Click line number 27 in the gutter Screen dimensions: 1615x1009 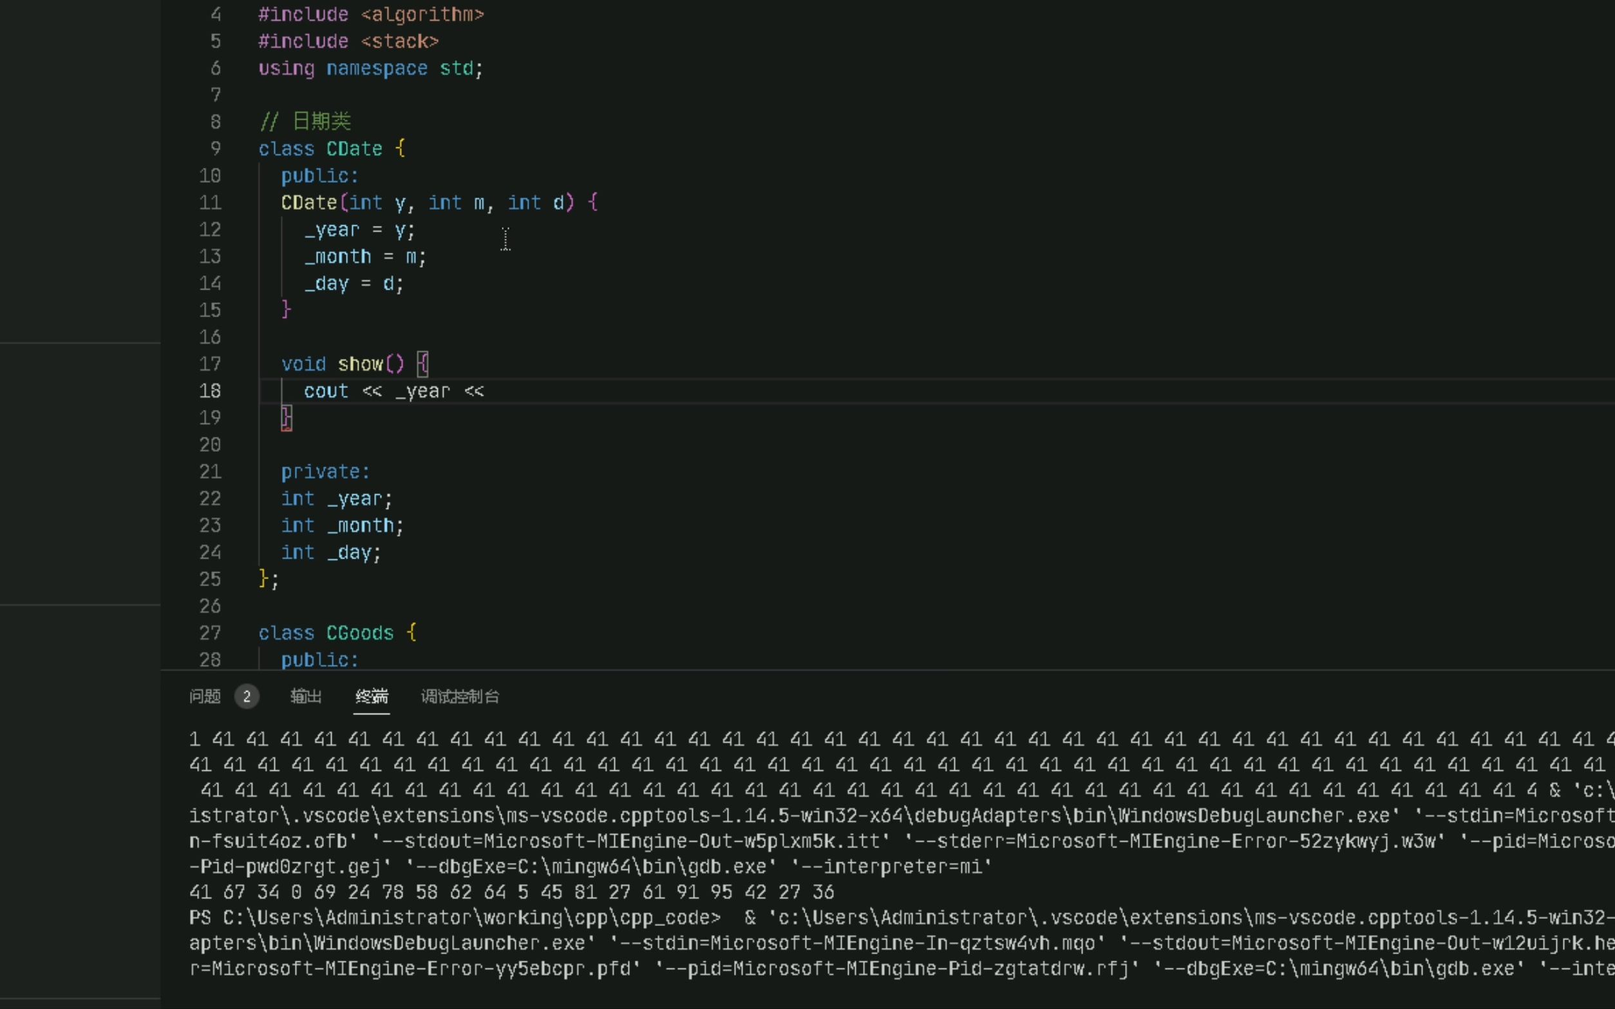[x=210, y=633]
